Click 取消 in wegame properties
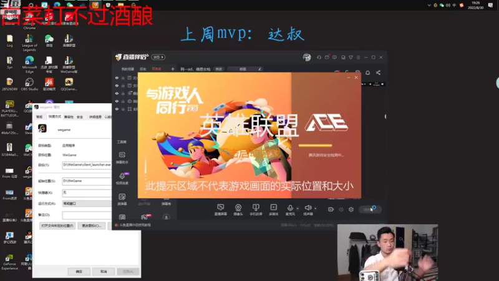499x281 pixels. 104,272
